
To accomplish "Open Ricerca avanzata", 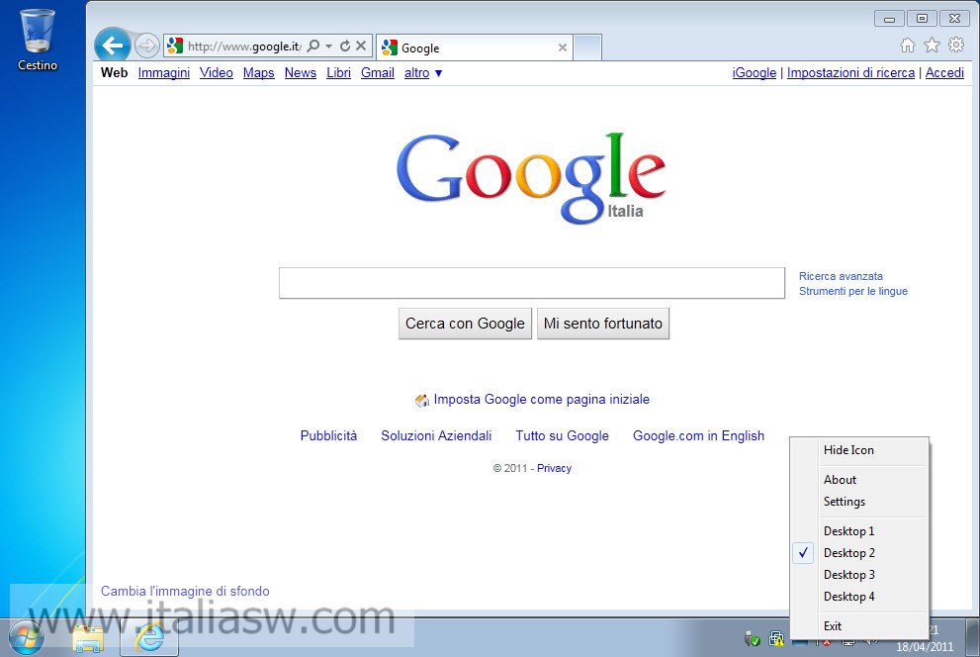I will point(841,276).
